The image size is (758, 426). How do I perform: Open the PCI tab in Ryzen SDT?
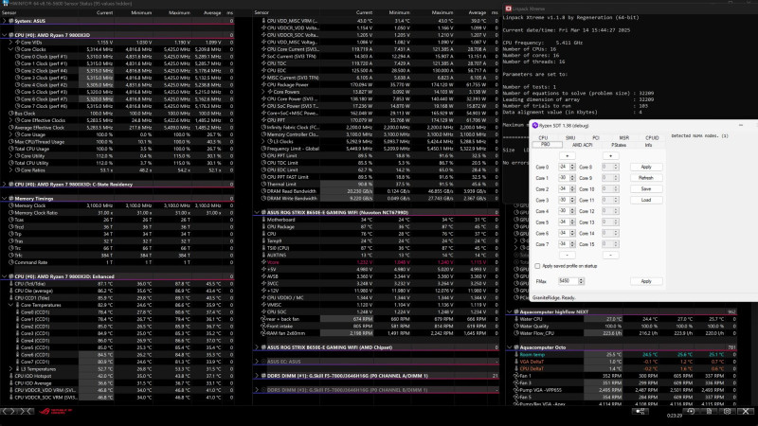point(596,138)
